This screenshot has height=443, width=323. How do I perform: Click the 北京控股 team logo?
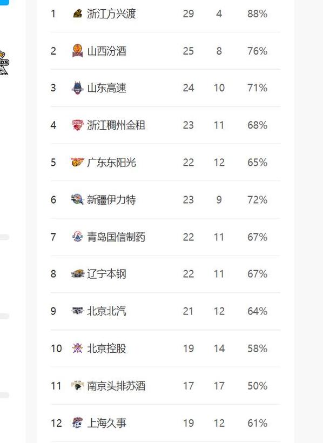pos(76,348)
